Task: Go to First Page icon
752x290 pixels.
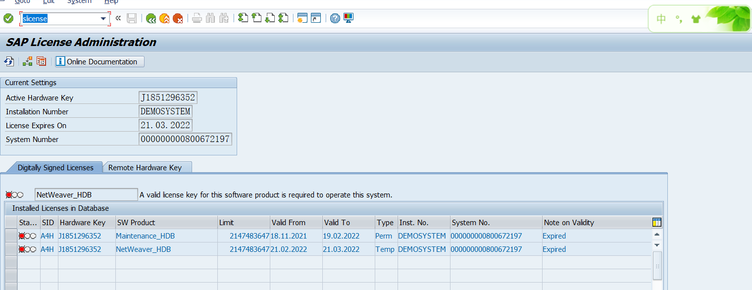Action: coord(243,19)
